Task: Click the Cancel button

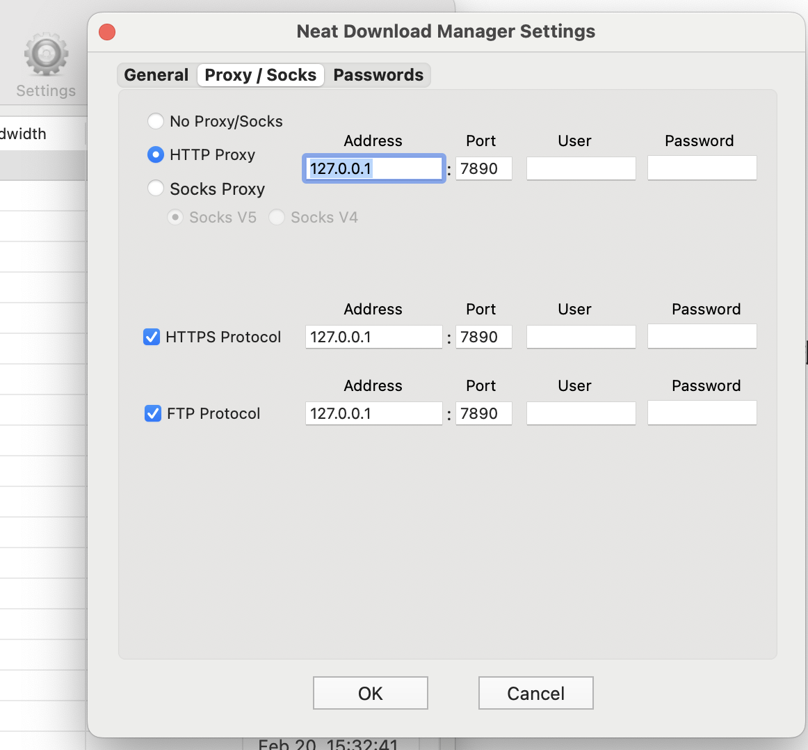Action: pyautogui.click(x=535, y=694)
